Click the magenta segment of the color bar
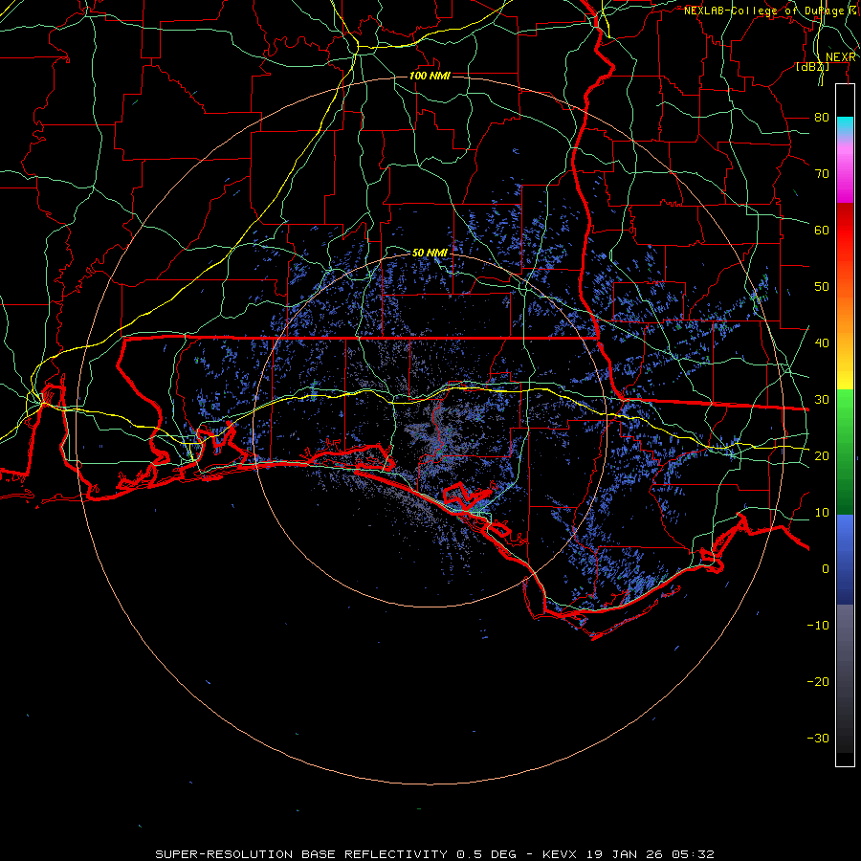The width and height of the screenshot is (861, 861). pyautogui.click(x=845, y=176)
